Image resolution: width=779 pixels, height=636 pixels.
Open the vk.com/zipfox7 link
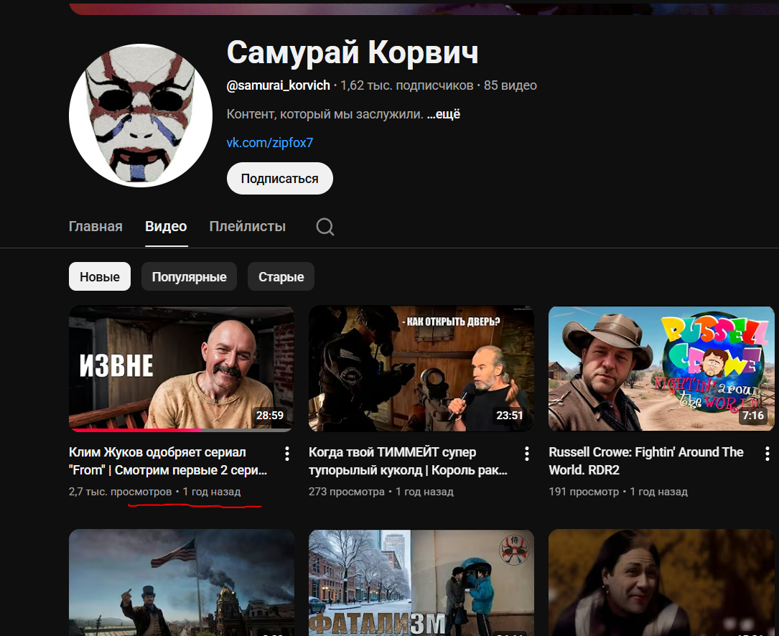270,143
